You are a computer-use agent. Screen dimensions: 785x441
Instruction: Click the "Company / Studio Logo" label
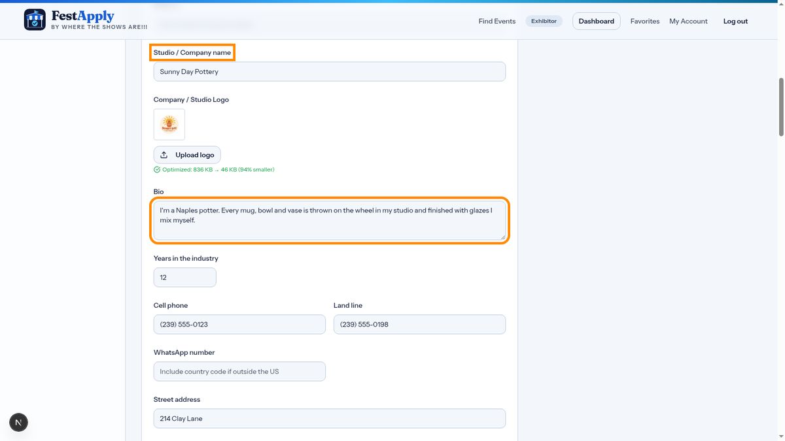(x=191, y=100)
